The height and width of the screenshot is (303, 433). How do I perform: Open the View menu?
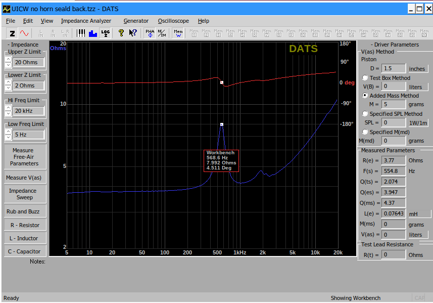coord(47,21)
